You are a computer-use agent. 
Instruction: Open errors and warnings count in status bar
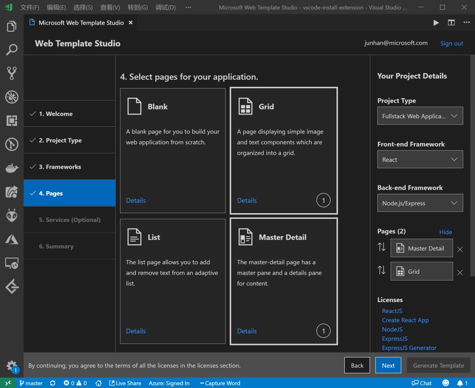75,383
